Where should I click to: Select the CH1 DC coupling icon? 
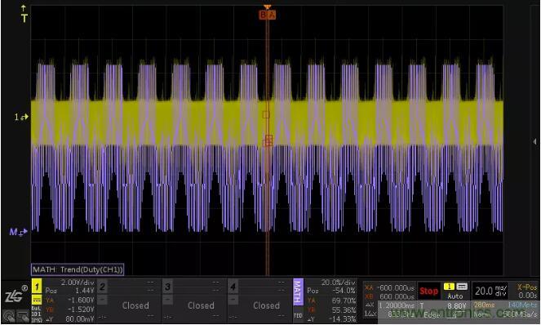(37, 300)
